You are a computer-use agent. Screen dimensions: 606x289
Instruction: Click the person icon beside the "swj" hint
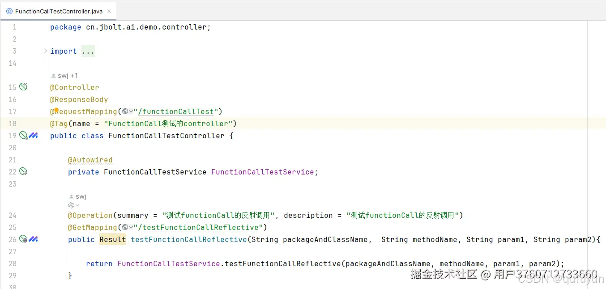[72, 196]
